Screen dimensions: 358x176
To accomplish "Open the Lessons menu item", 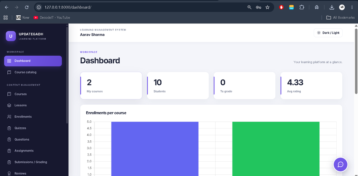I will tap(33, 105).
